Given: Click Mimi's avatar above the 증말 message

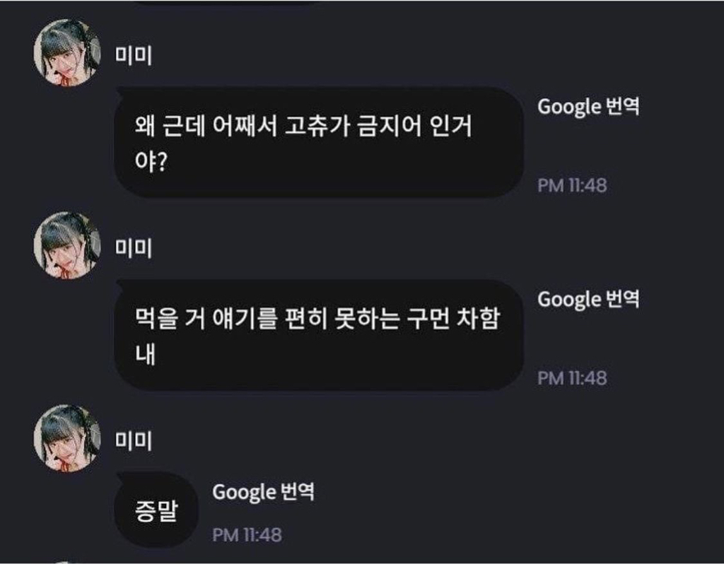Looking at the screenshot, I should 67,438.
